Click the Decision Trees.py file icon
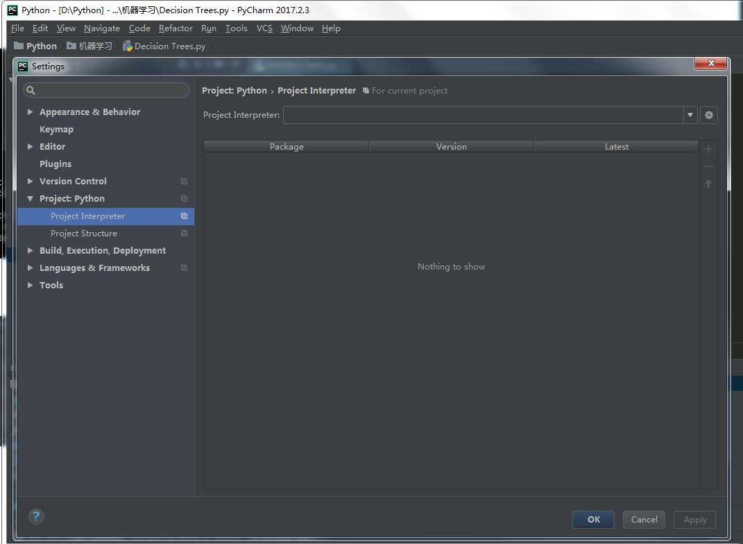The image size is (743, 544). click(127, 46)
